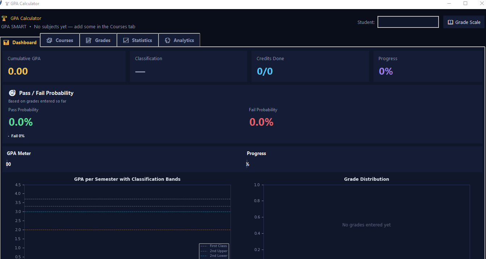This screenshot has height=259, width=486.
Task: Maximize the GPA Calculator window
Action: 465,3
